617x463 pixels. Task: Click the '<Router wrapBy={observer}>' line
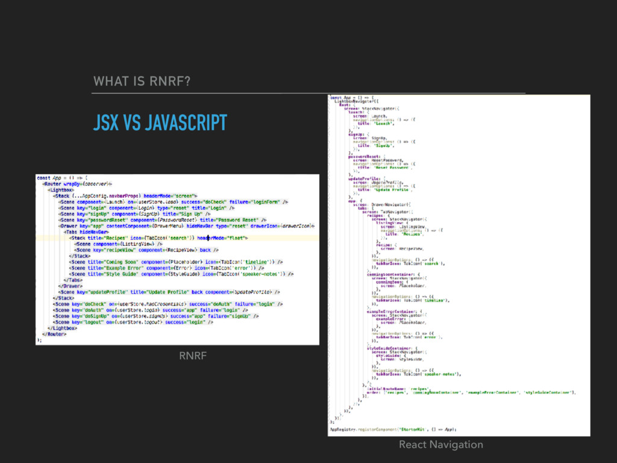tap(77, 184)
